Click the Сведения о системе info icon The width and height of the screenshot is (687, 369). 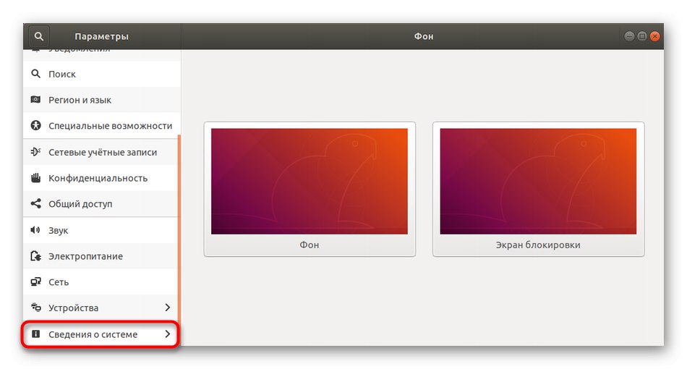click(x=36, y=334)
